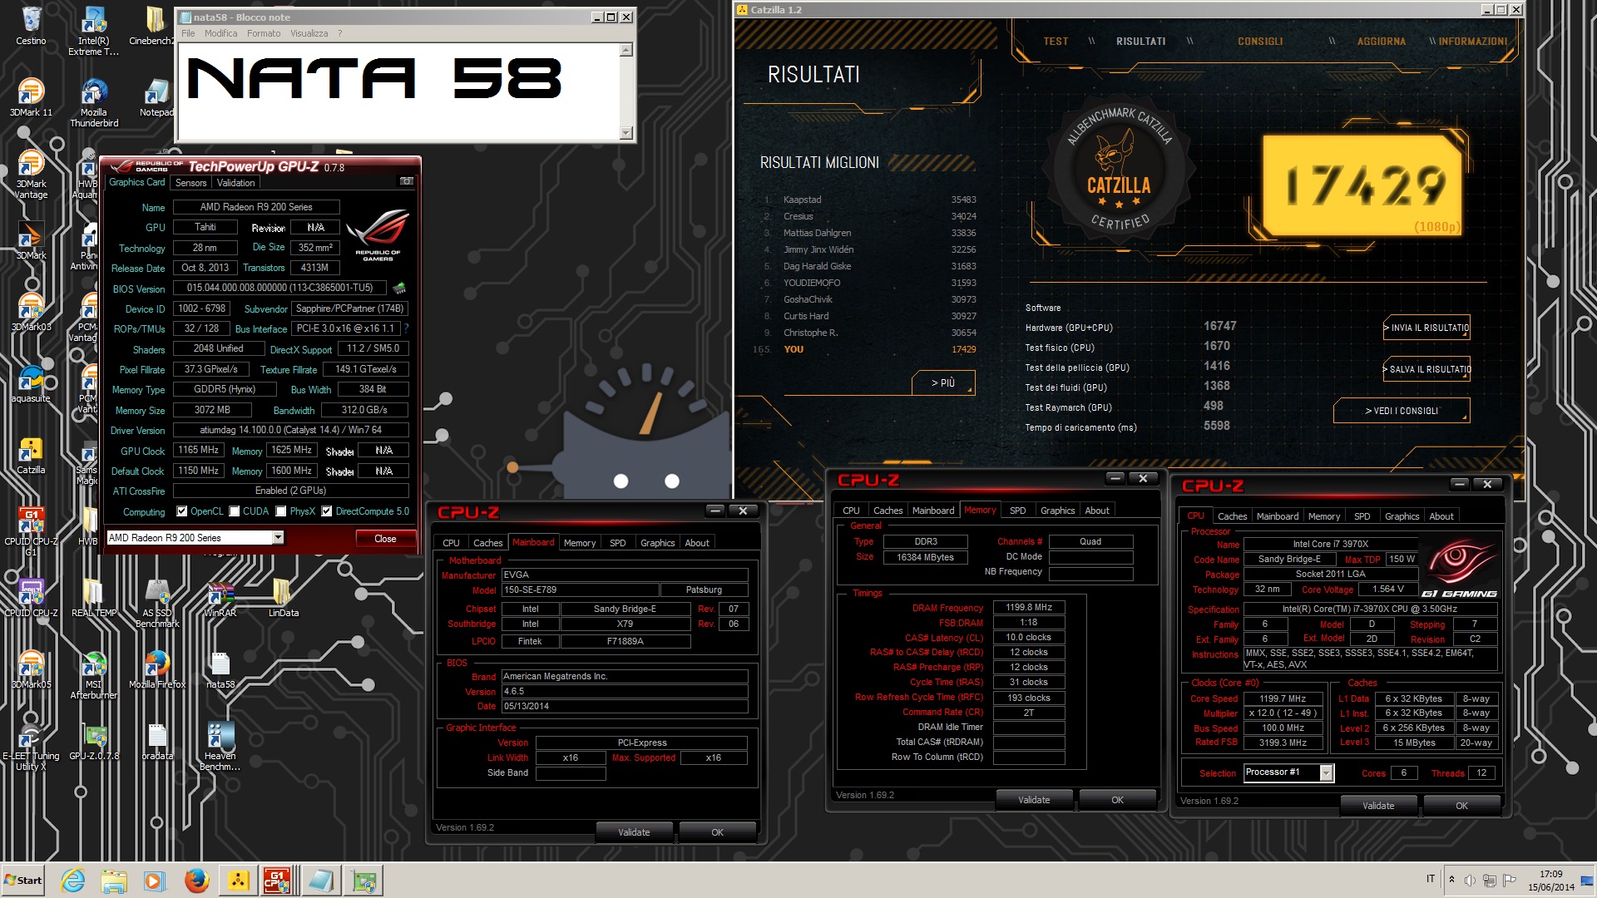The image size is (1597, 898).
Task: Click Validate in rightmost CPU-Z window
Action: pyautogui.click(x=1378, y=806)
